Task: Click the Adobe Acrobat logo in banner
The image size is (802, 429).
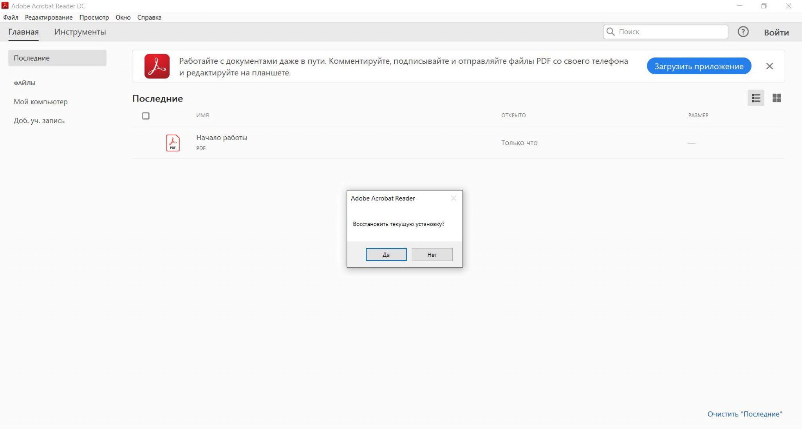Action: click(x=157, y=66)
